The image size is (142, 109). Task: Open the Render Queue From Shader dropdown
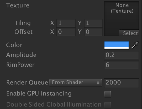coord(76,82)
